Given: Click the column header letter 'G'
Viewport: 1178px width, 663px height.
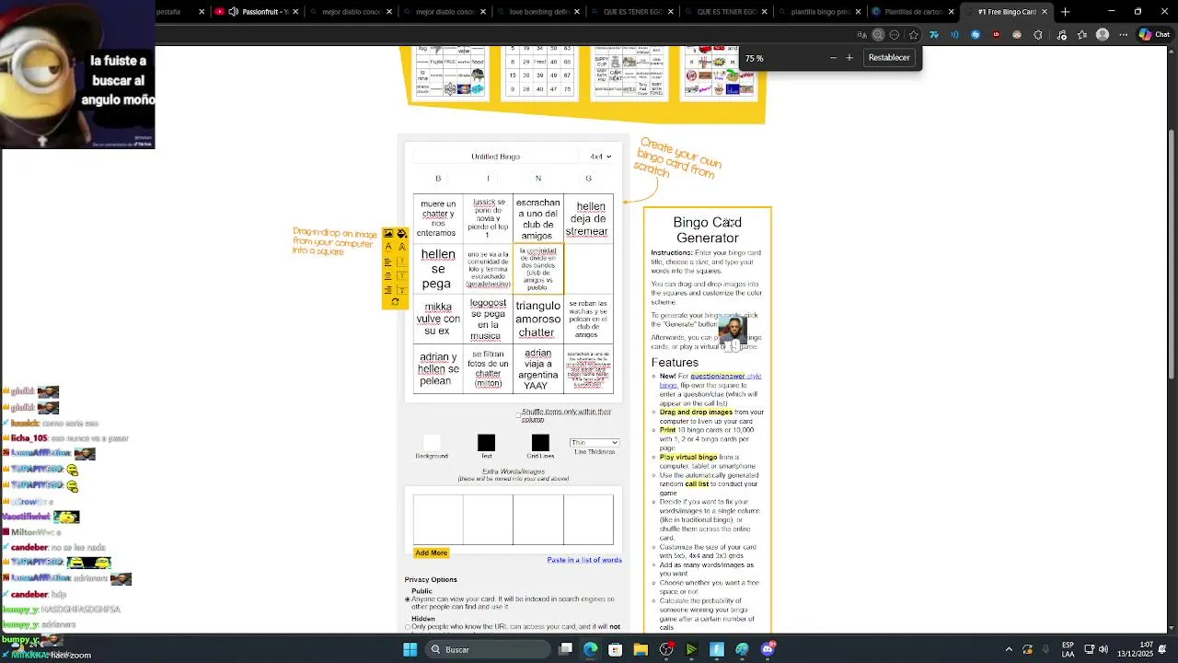Looking at the screenshot, I should pyautogui.click(x=588, y=179).
